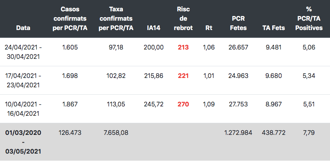Click the PCR Fetes column header
Viewport: 330px width, 161px height.
point(238,23)
